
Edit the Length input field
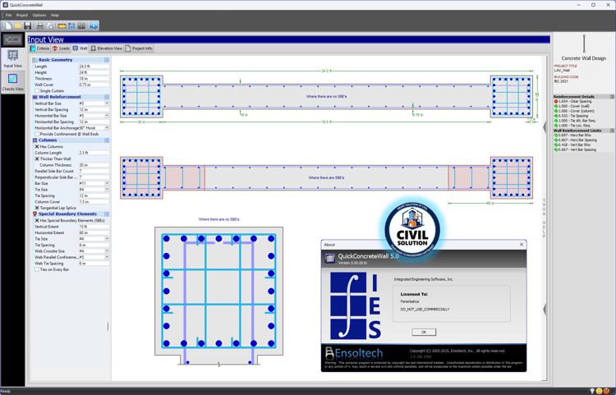[94, 67]
